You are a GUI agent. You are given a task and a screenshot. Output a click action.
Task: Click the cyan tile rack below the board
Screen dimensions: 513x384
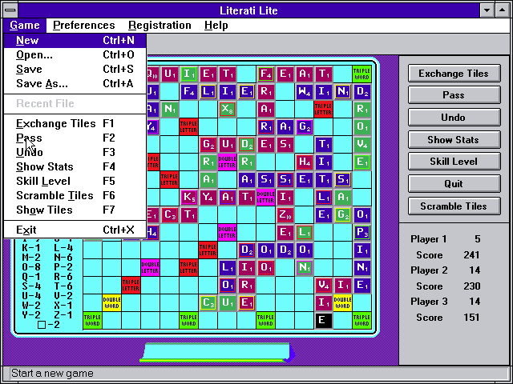coord(216,351)
